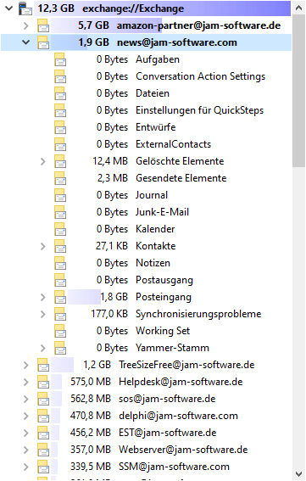The width and height of the screenshot is (306, 481).
Task: Select the Aufgaben folder
Action: tap(158, 59)
